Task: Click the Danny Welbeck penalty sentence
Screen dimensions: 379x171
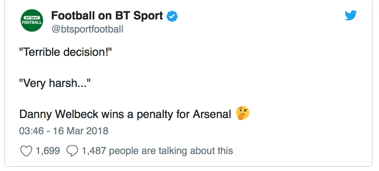Action: click(x=125, y=114)
